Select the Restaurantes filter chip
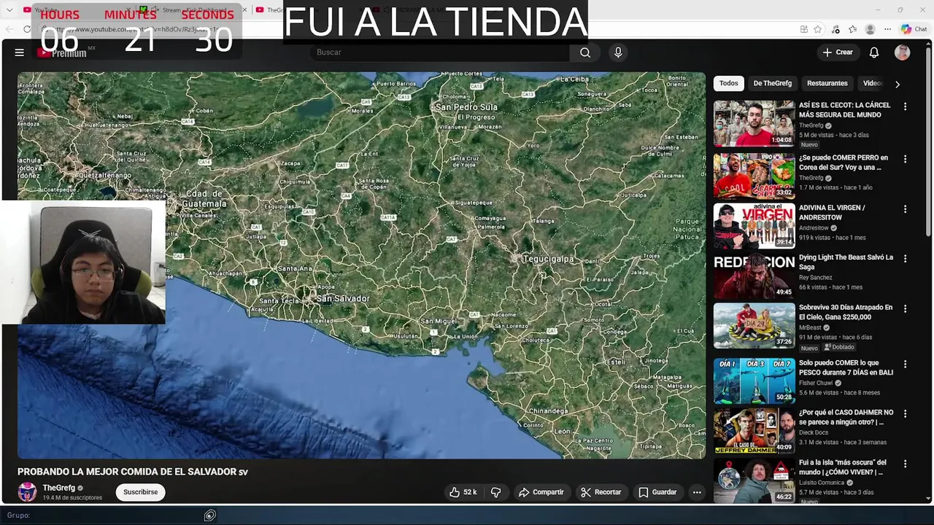 [827, 83]
